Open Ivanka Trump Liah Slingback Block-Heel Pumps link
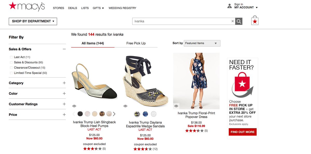Screen dimensions: 311x154 coord(94,124)
